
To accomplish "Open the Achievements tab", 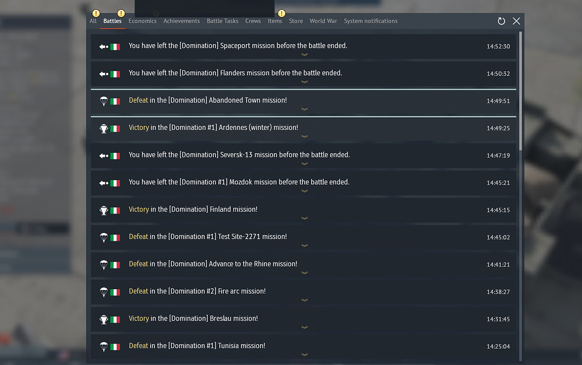I will pyautogui.click(x=182, y=21).
